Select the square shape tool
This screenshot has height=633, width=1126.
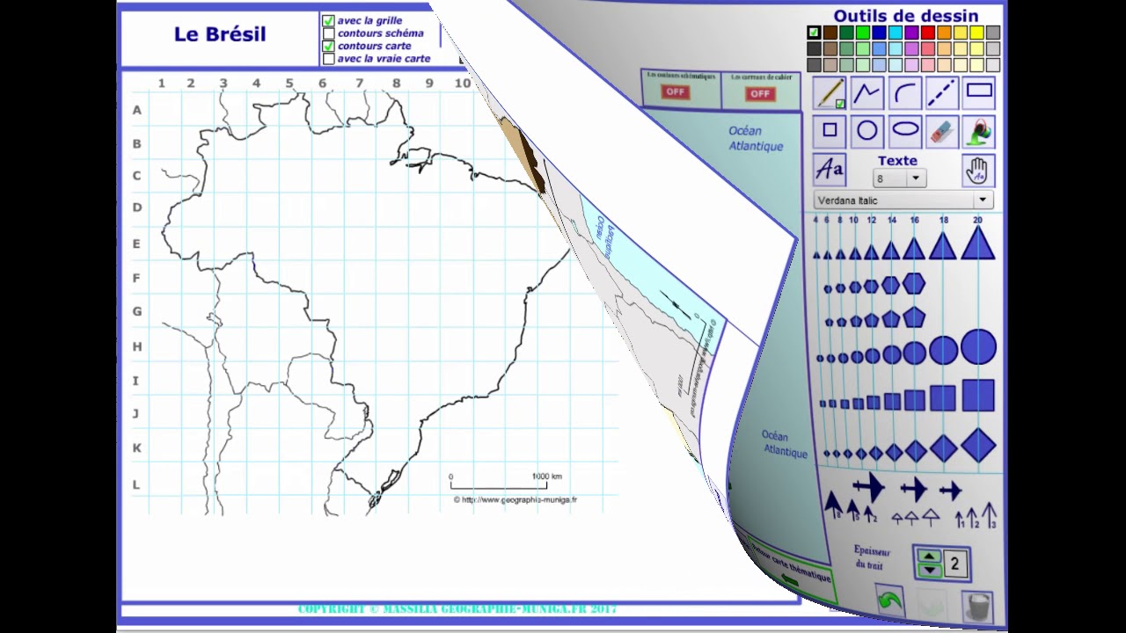coord(830,131)
